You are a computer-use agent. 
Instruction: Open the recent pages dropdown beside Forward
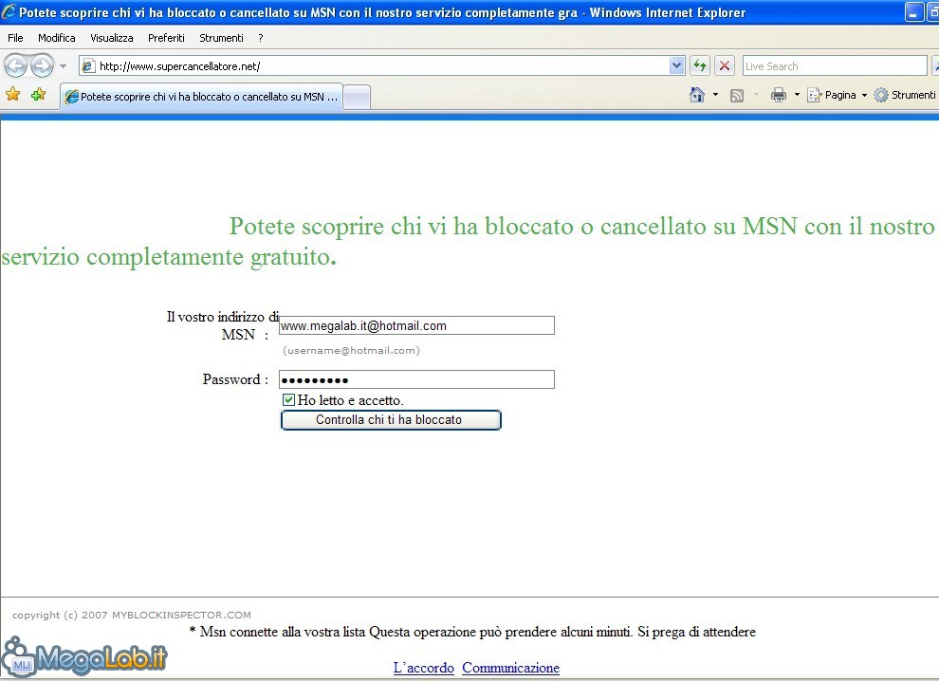click(63, 65)
